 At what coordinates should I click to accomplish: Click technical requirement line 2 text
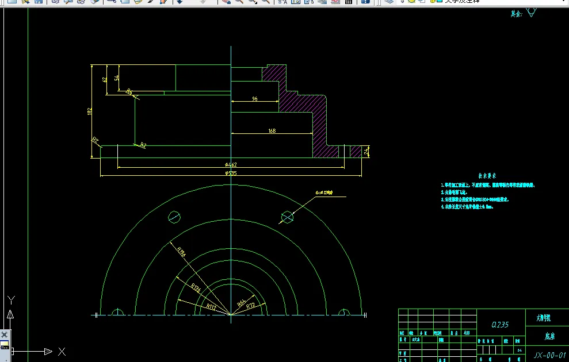pyautogui.click(x=455, y=192)
